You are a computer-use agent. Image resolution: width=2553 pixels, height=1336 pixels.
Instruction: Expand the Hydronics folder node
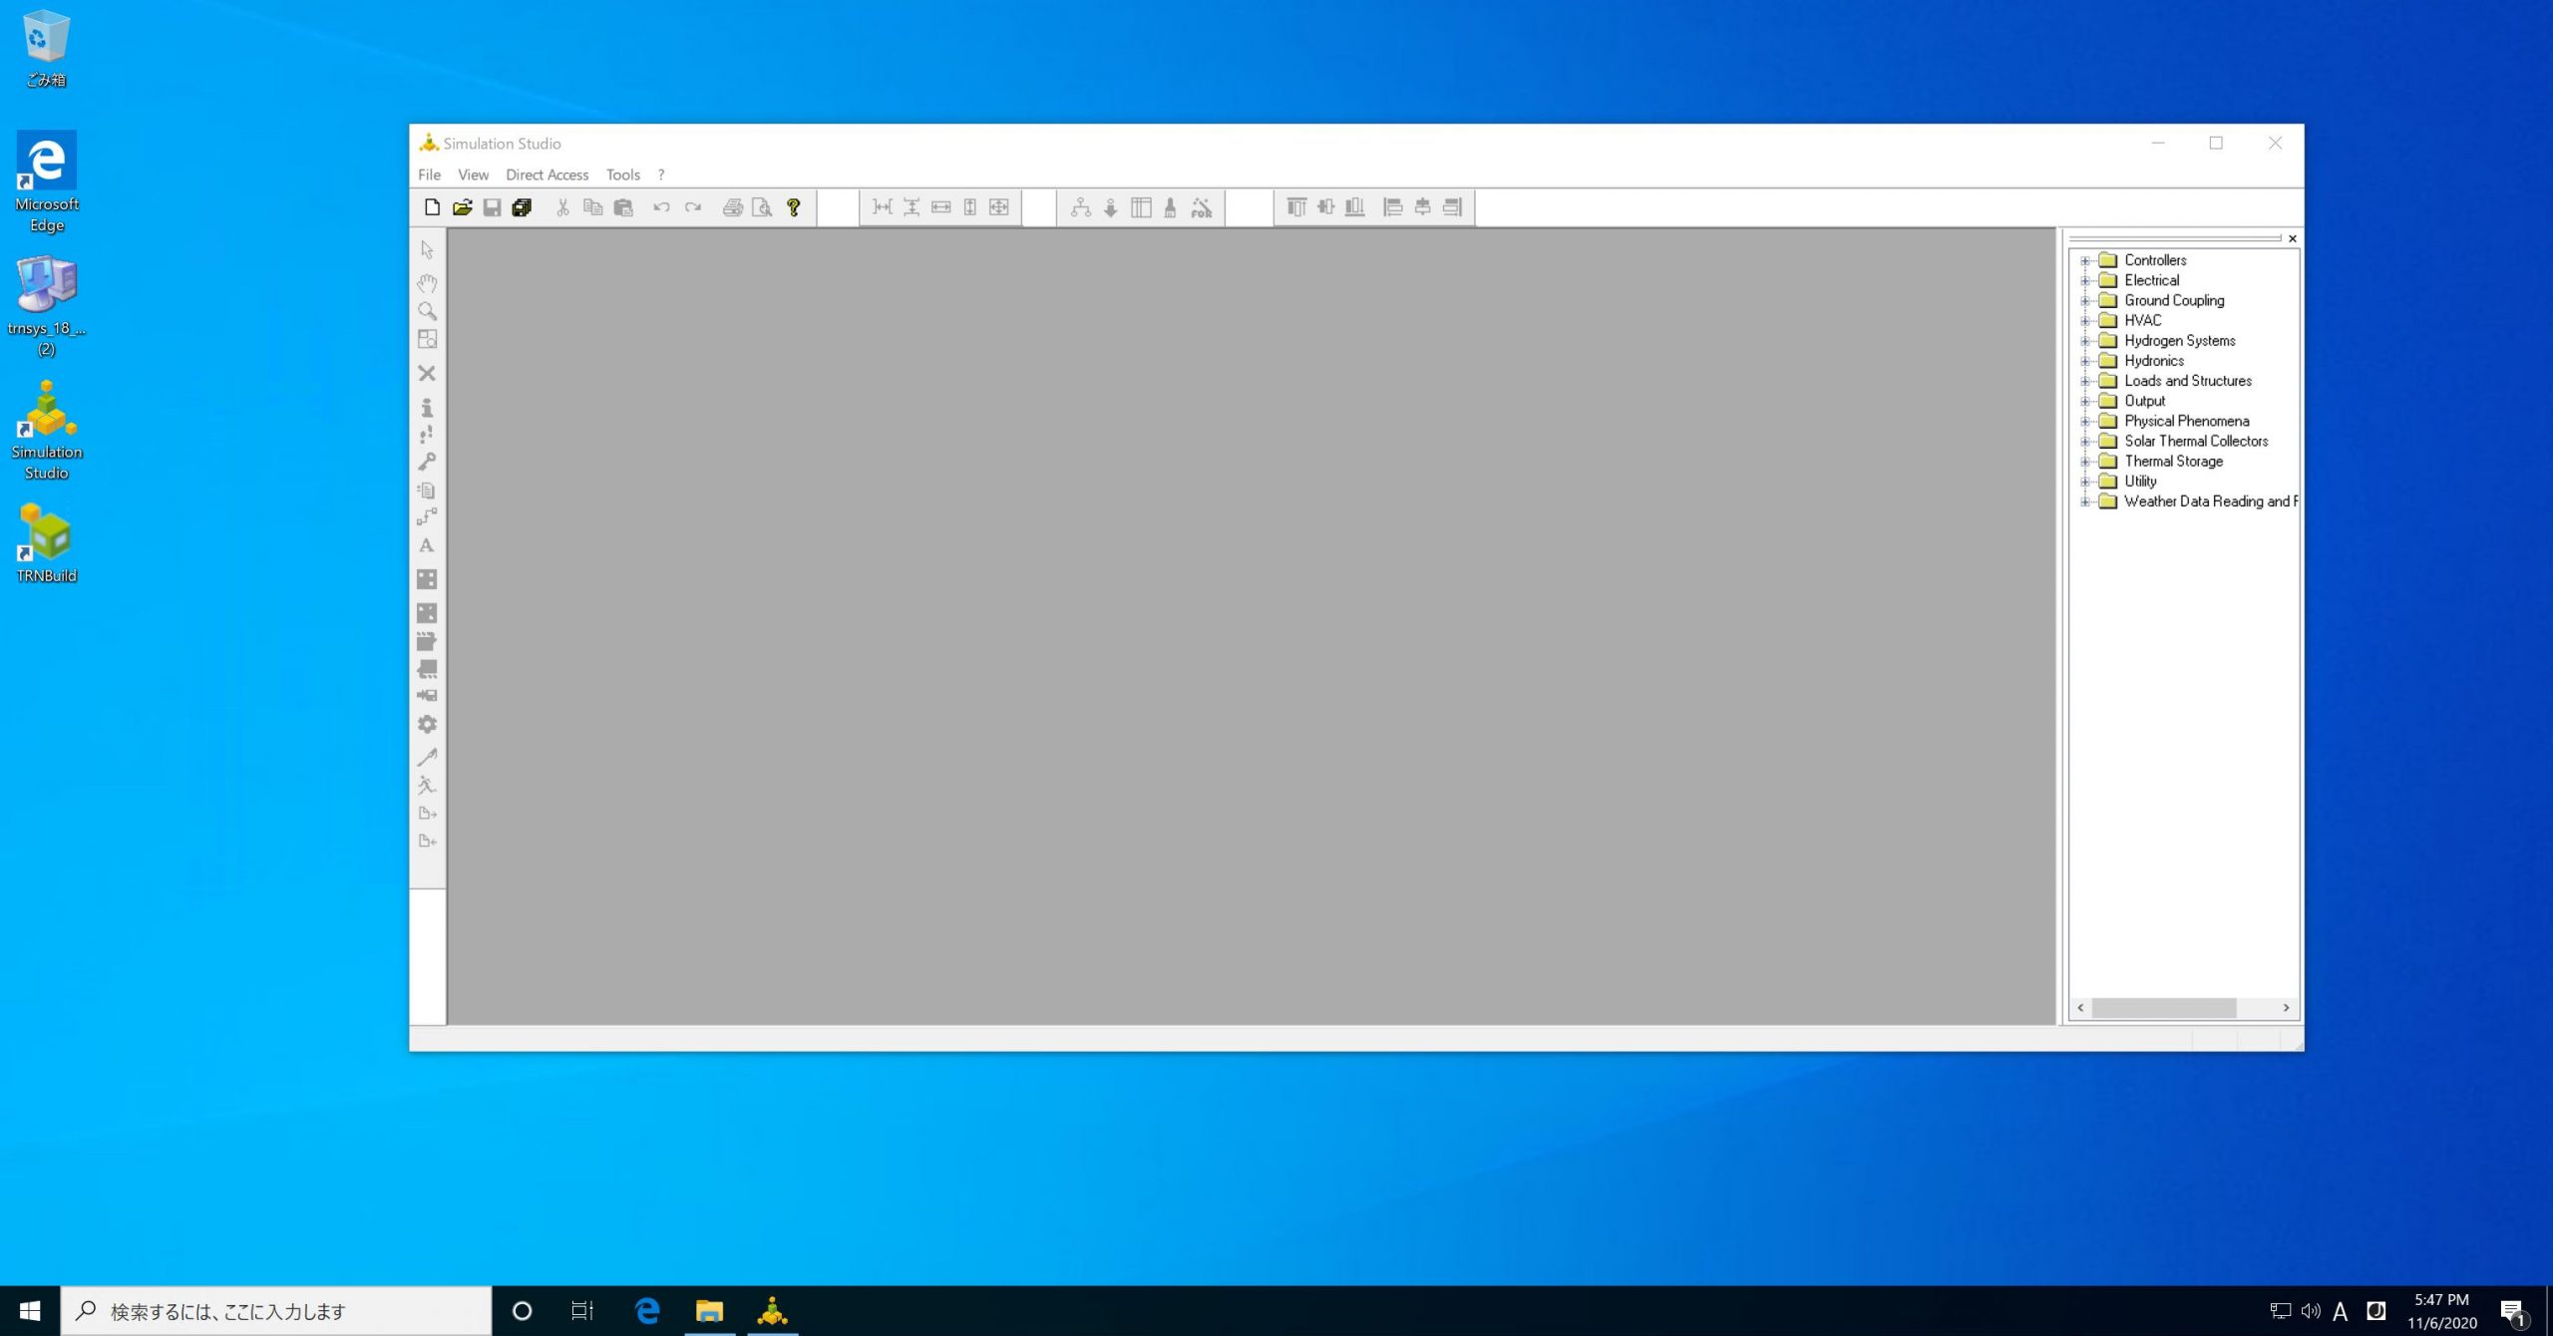tap(2084, 361)
